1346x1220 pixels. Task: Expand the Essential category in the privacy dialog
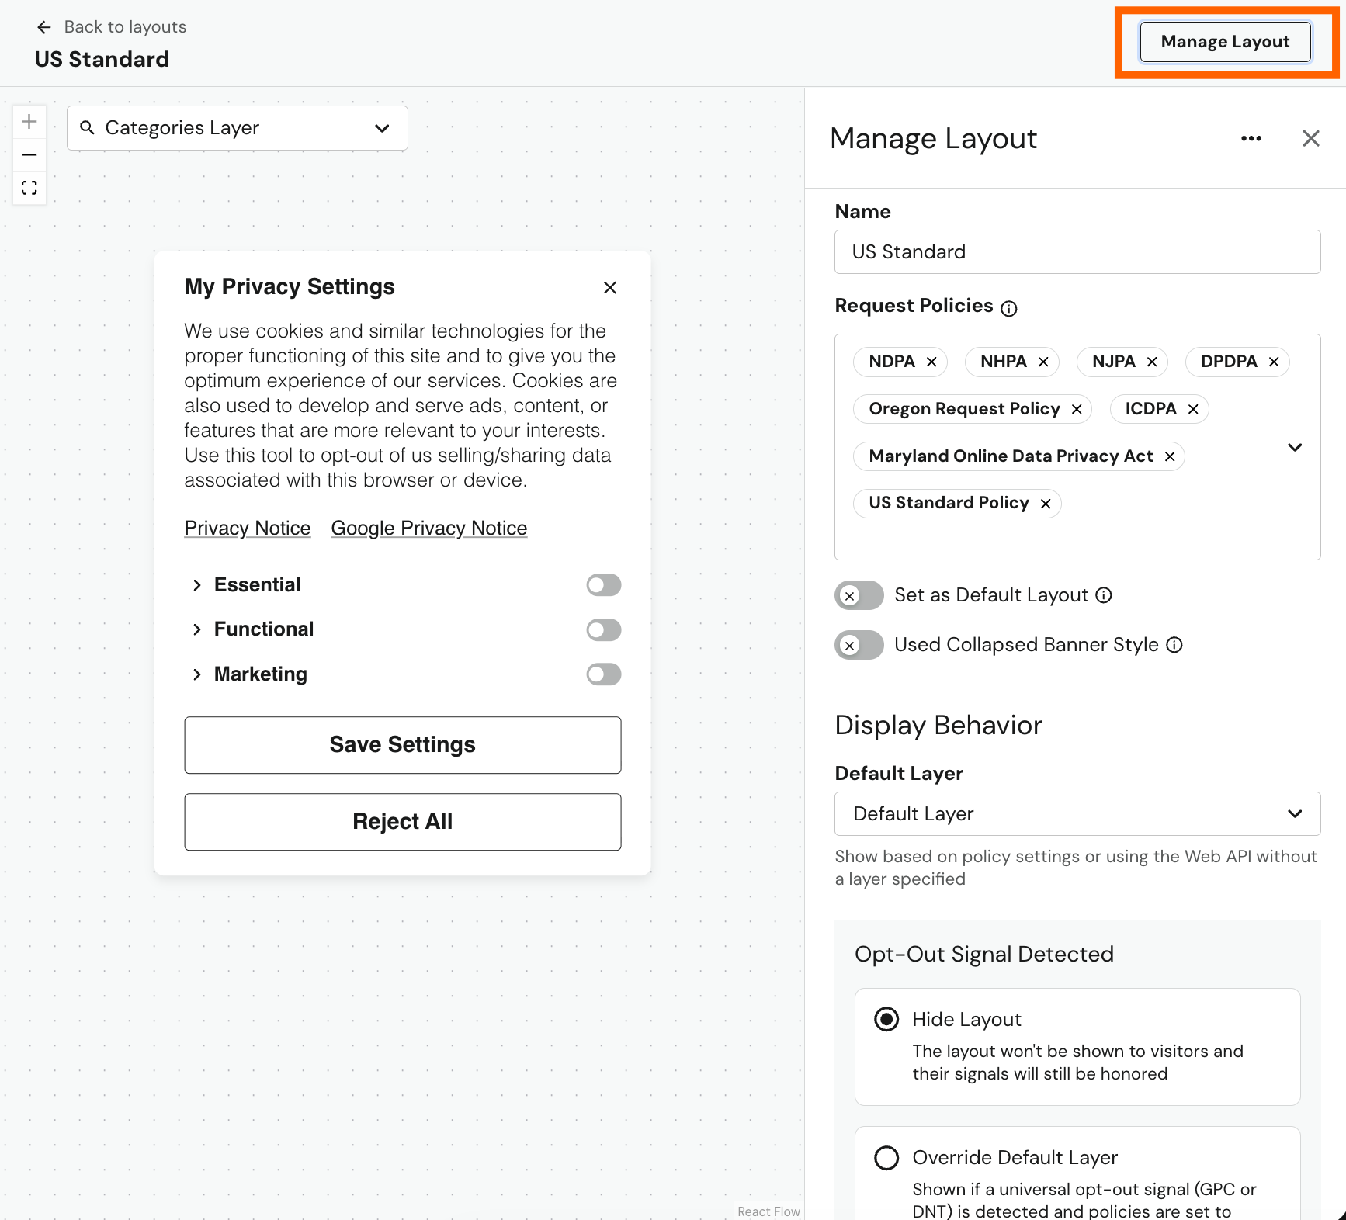coord(197,585)
